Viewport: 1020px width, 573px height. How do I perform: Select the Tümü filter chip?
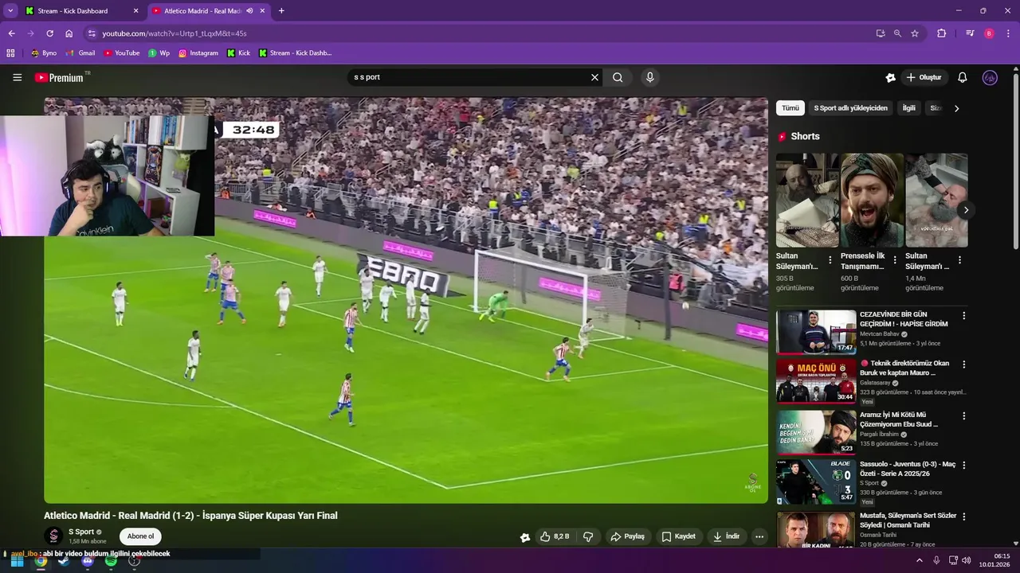pos(790,108)
